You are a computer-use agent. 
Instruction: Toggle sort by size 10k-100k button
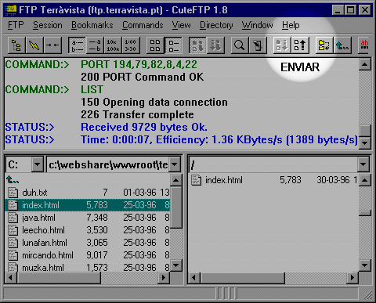(x=113, y=45)
